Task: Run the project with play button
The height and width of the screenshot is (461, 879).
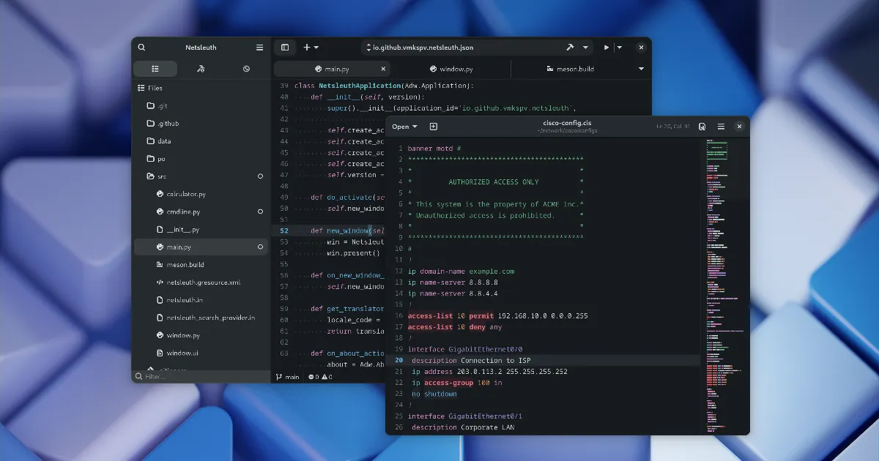Action: pos(606,48)
